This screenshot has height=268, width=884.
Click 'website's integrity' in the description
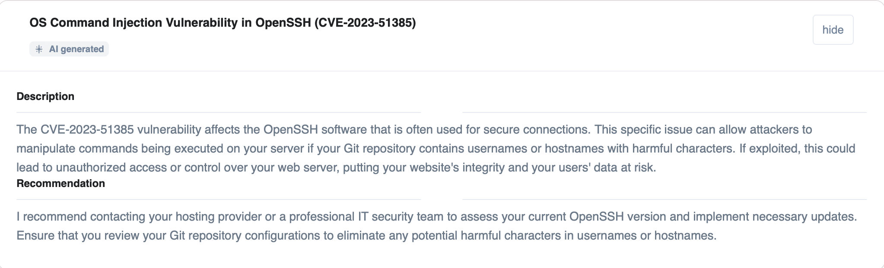457,167
